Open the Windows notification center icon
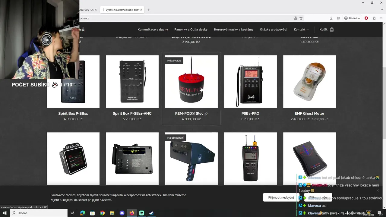Image resolution: width=386 pixels, height=217 pixels. 379,213
